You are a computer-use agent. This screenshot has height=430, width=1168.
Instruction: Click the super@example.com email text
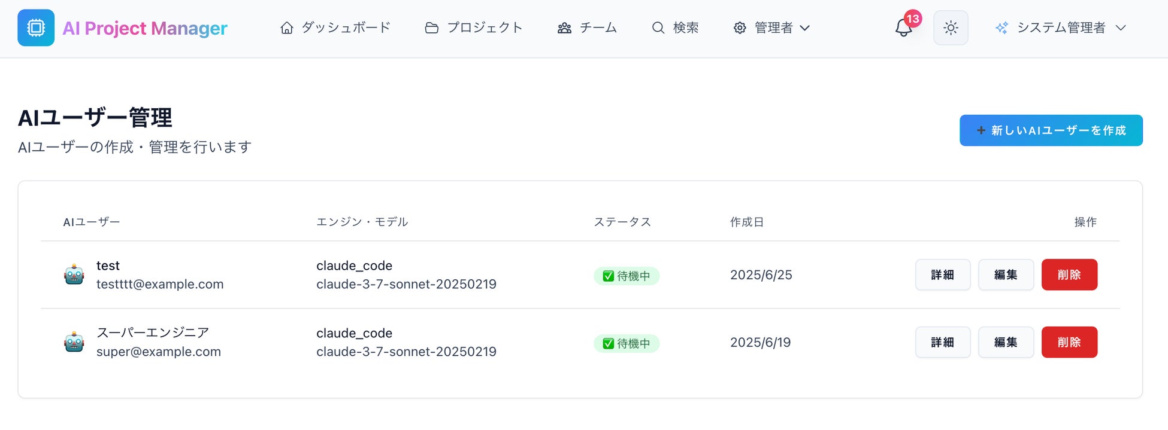(159, 352)
